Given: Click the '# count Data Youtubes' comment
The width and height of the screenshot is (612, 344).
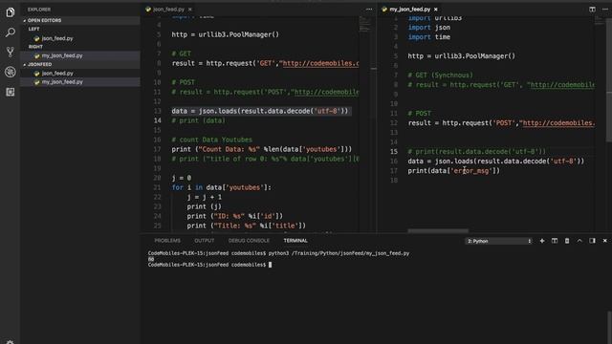Looking at the screenshot, I should (x=211, y=140).
